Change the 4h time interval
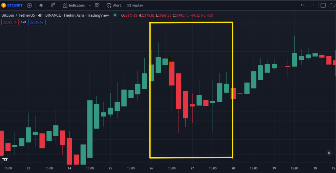 (x=41, y=5)
